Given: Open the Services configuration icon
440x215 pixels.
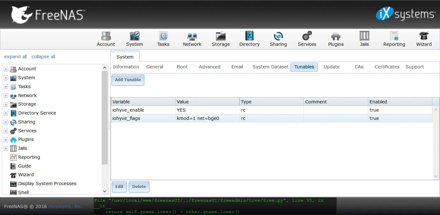Looking at the screenshot, I should point(307,38).
